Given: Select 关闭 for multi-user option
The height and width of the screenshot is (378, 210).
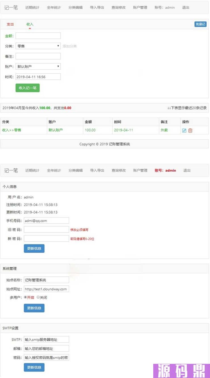Looking at the screenshot, I should [x=38, y=298].
